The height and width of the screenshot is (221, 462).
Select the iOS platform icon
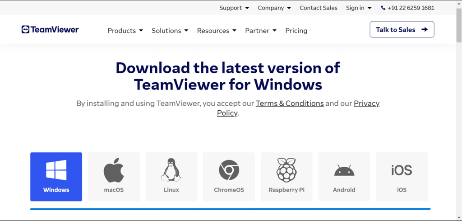click(402, 170)
